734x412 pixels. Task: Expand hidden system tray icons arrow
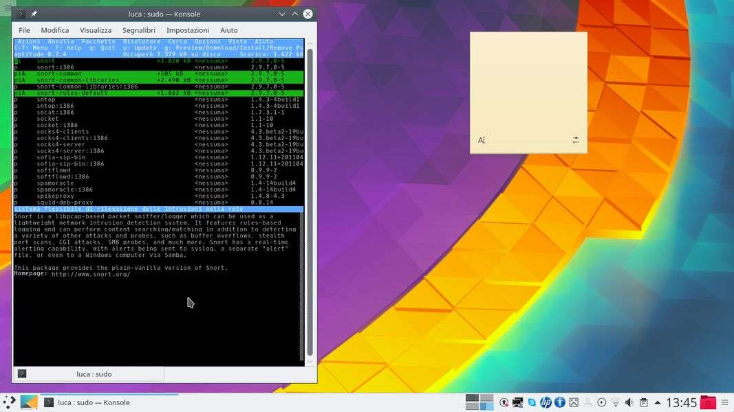point(657,402)
